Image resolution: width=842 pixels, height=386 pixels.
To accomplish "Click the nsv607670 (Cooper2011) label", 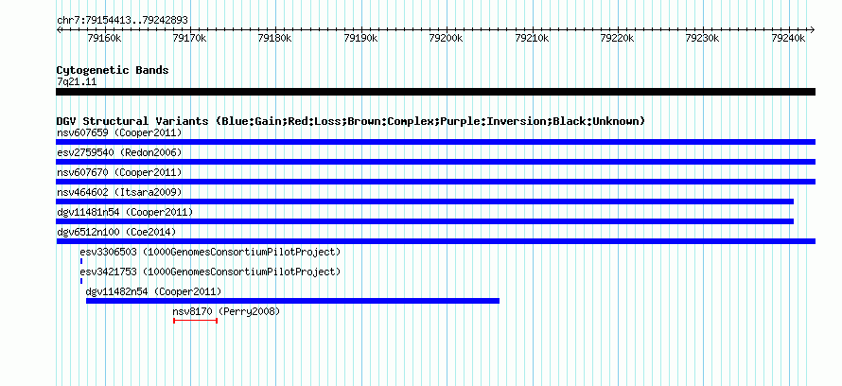I will (119, 172).
